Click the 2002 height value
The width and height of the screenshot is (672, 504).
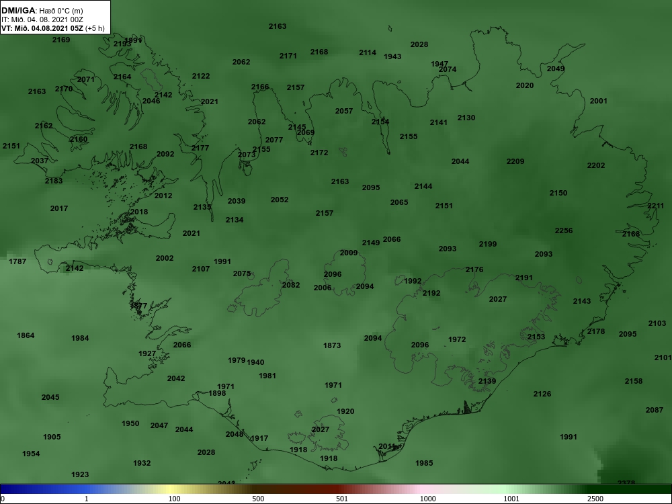click(x=165, y=259)
